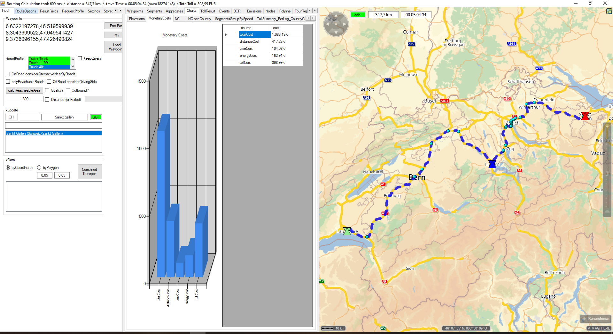The height and width of the screenshot is (334, 613).
Task: Select the byPolygon radio button
Action: 39,168
